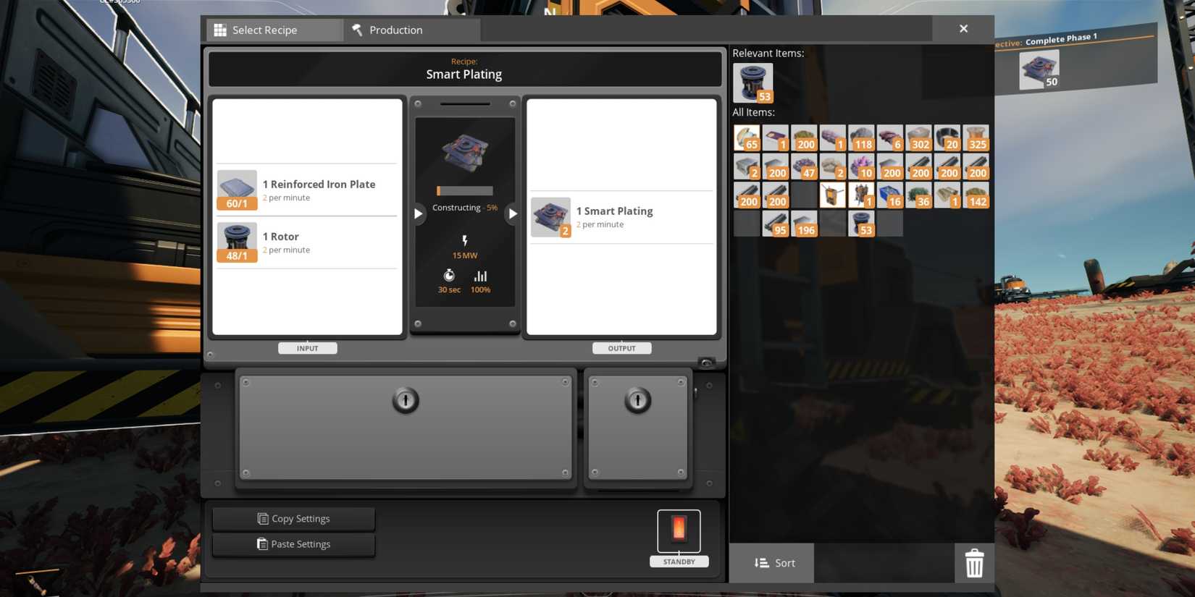Select the inventory stack with 325 items
This screenshot has width=1195, height=597.
[x=976, y=137]
